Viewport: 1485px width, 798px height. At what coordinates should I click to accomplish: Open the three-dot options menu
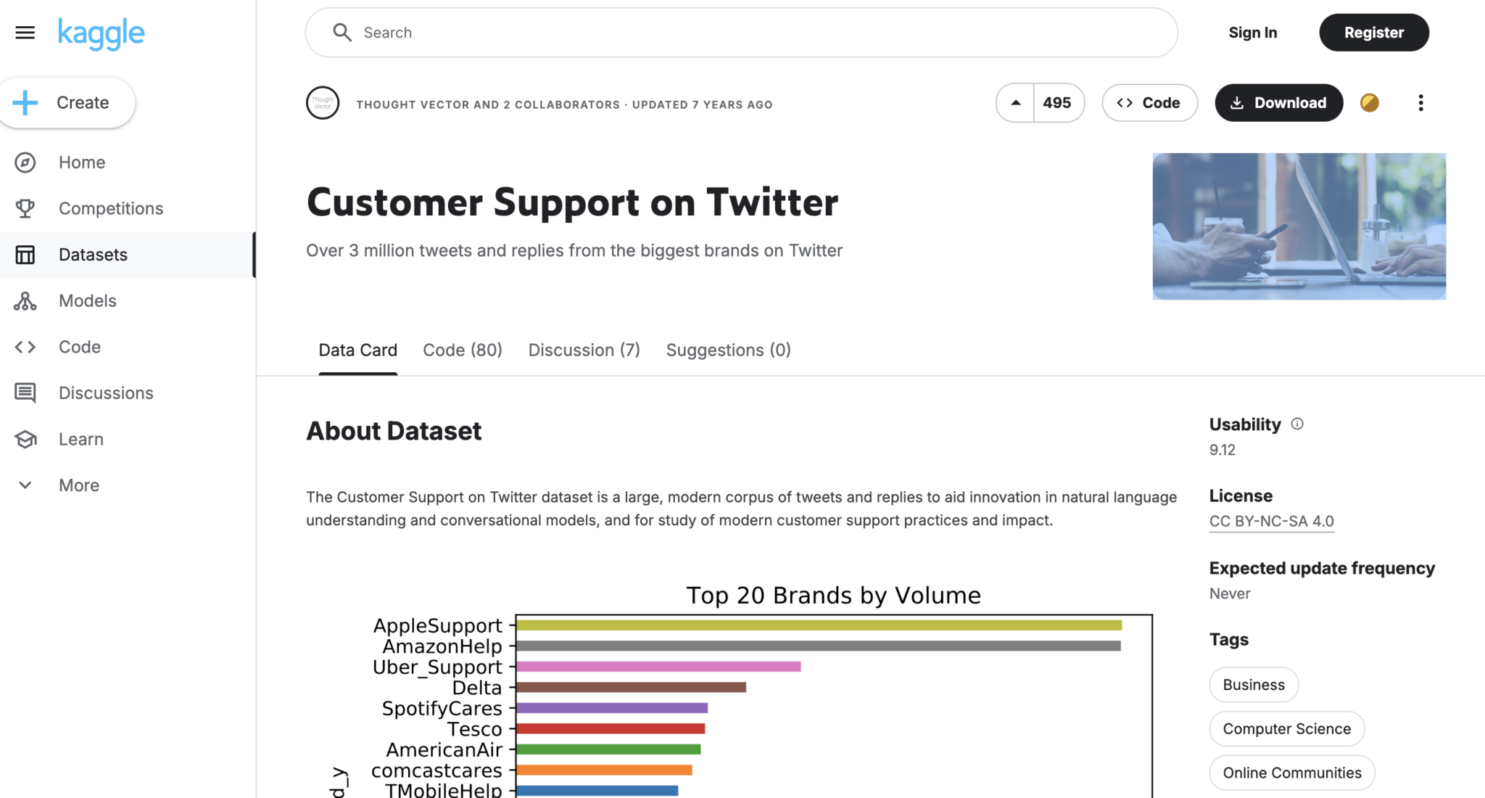click(x=1420, y=103)
